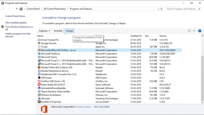Click the Microsoft Teams icon
This screenshot has width=204, height=115.
click(39, 57)
